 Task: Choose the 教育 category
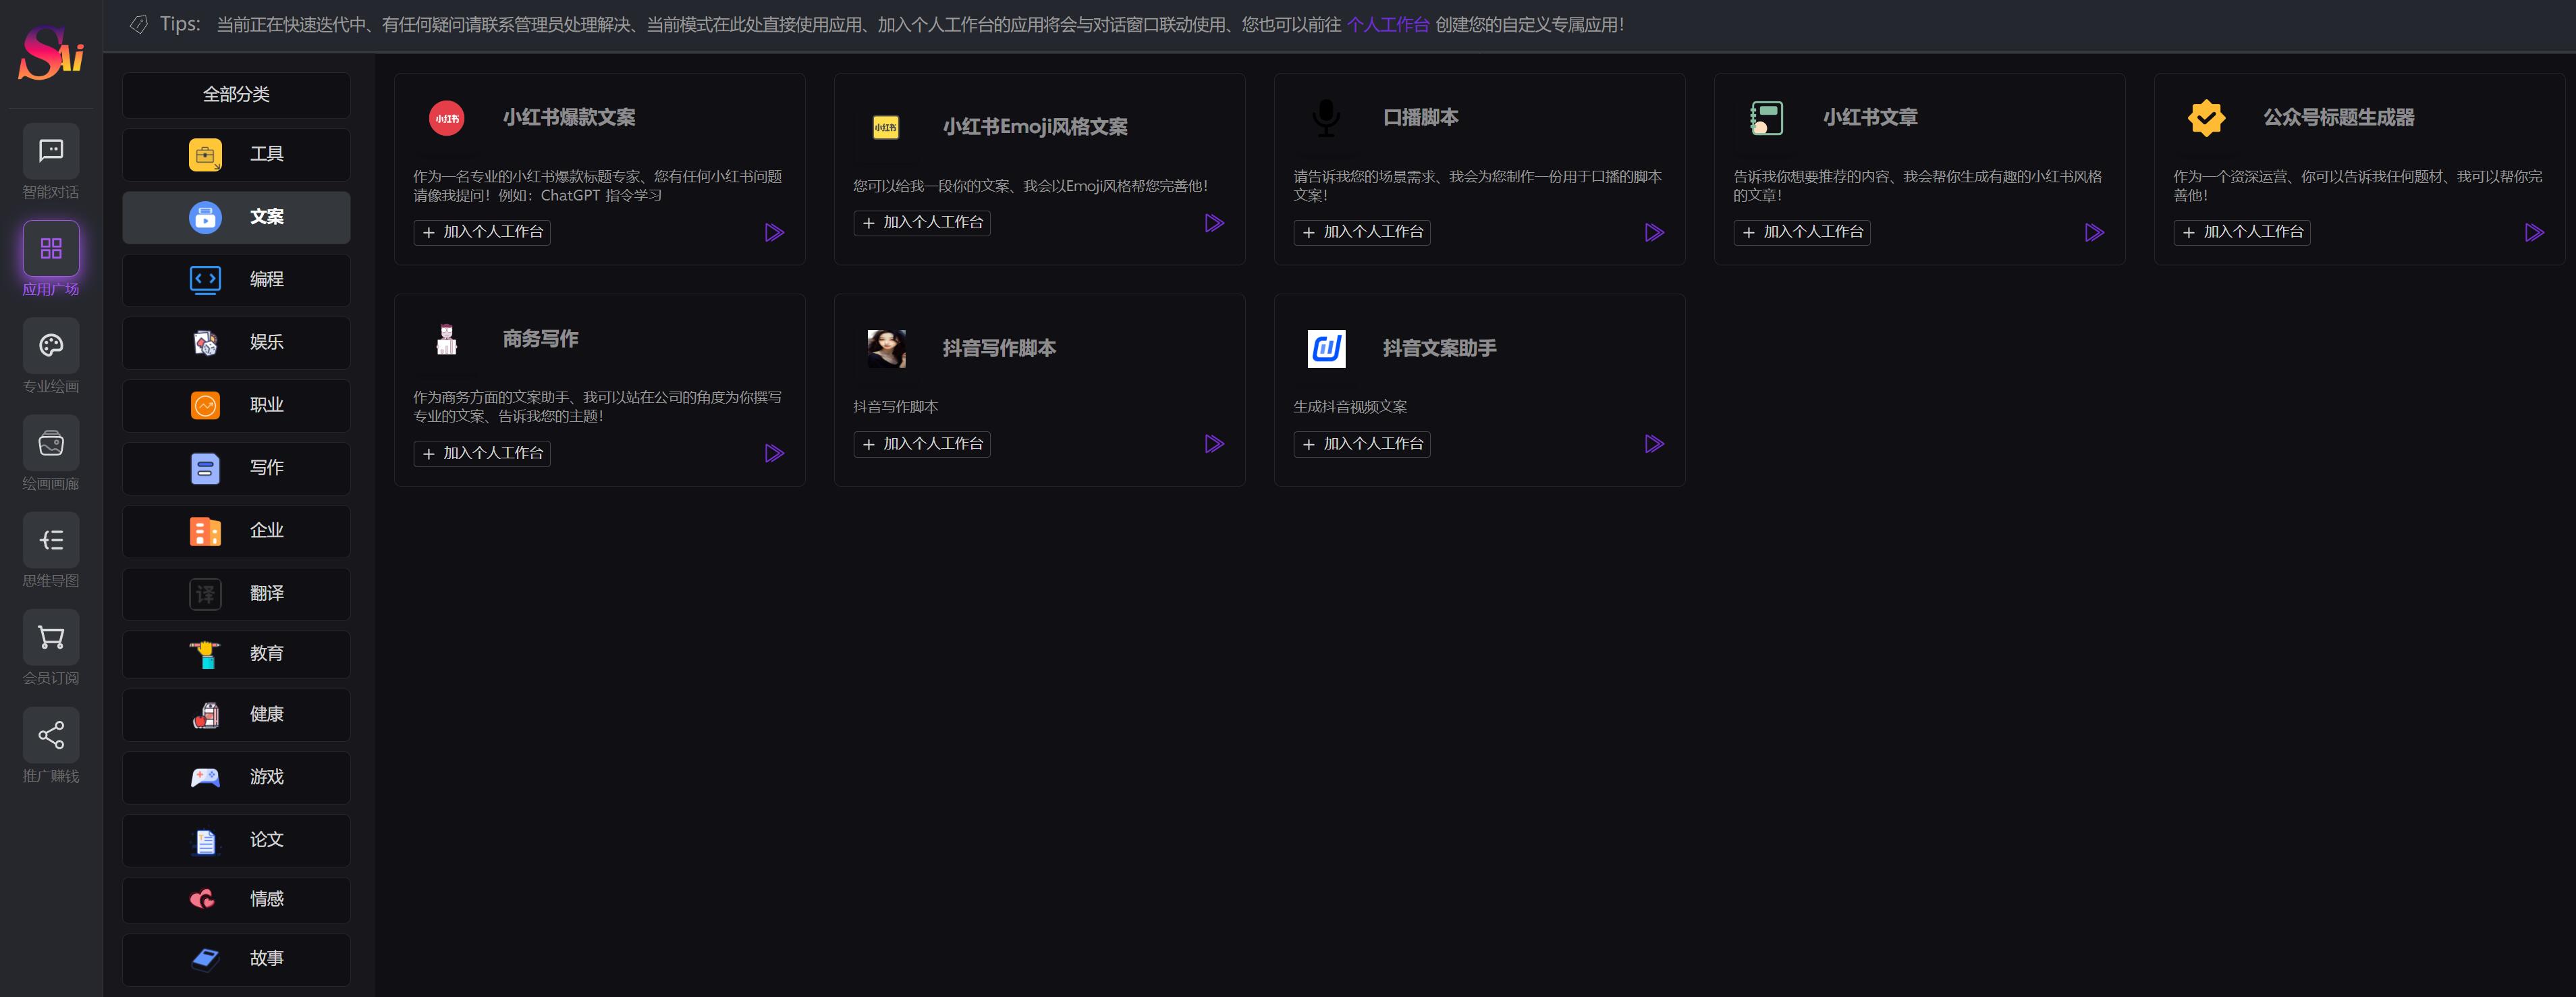(236, 654)
